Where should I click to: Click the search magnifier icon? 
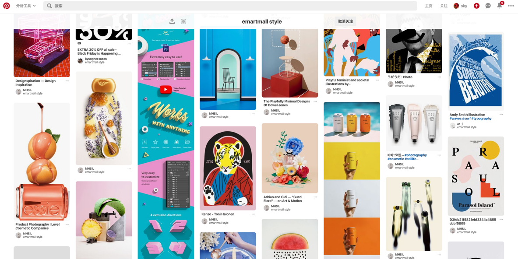[49, 6]
